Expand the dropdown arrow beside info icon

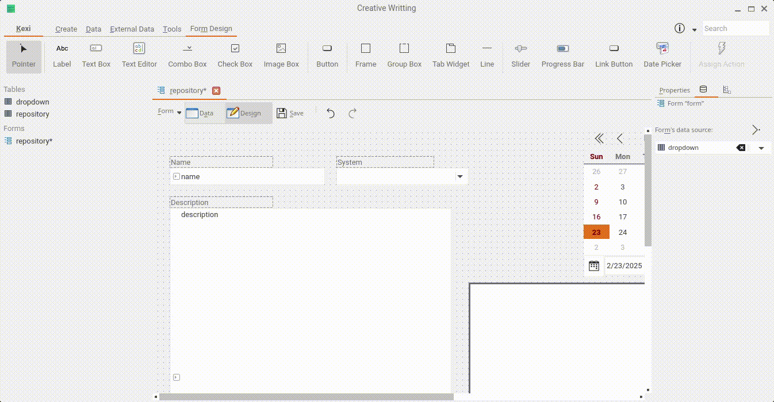tap(694, 29)
